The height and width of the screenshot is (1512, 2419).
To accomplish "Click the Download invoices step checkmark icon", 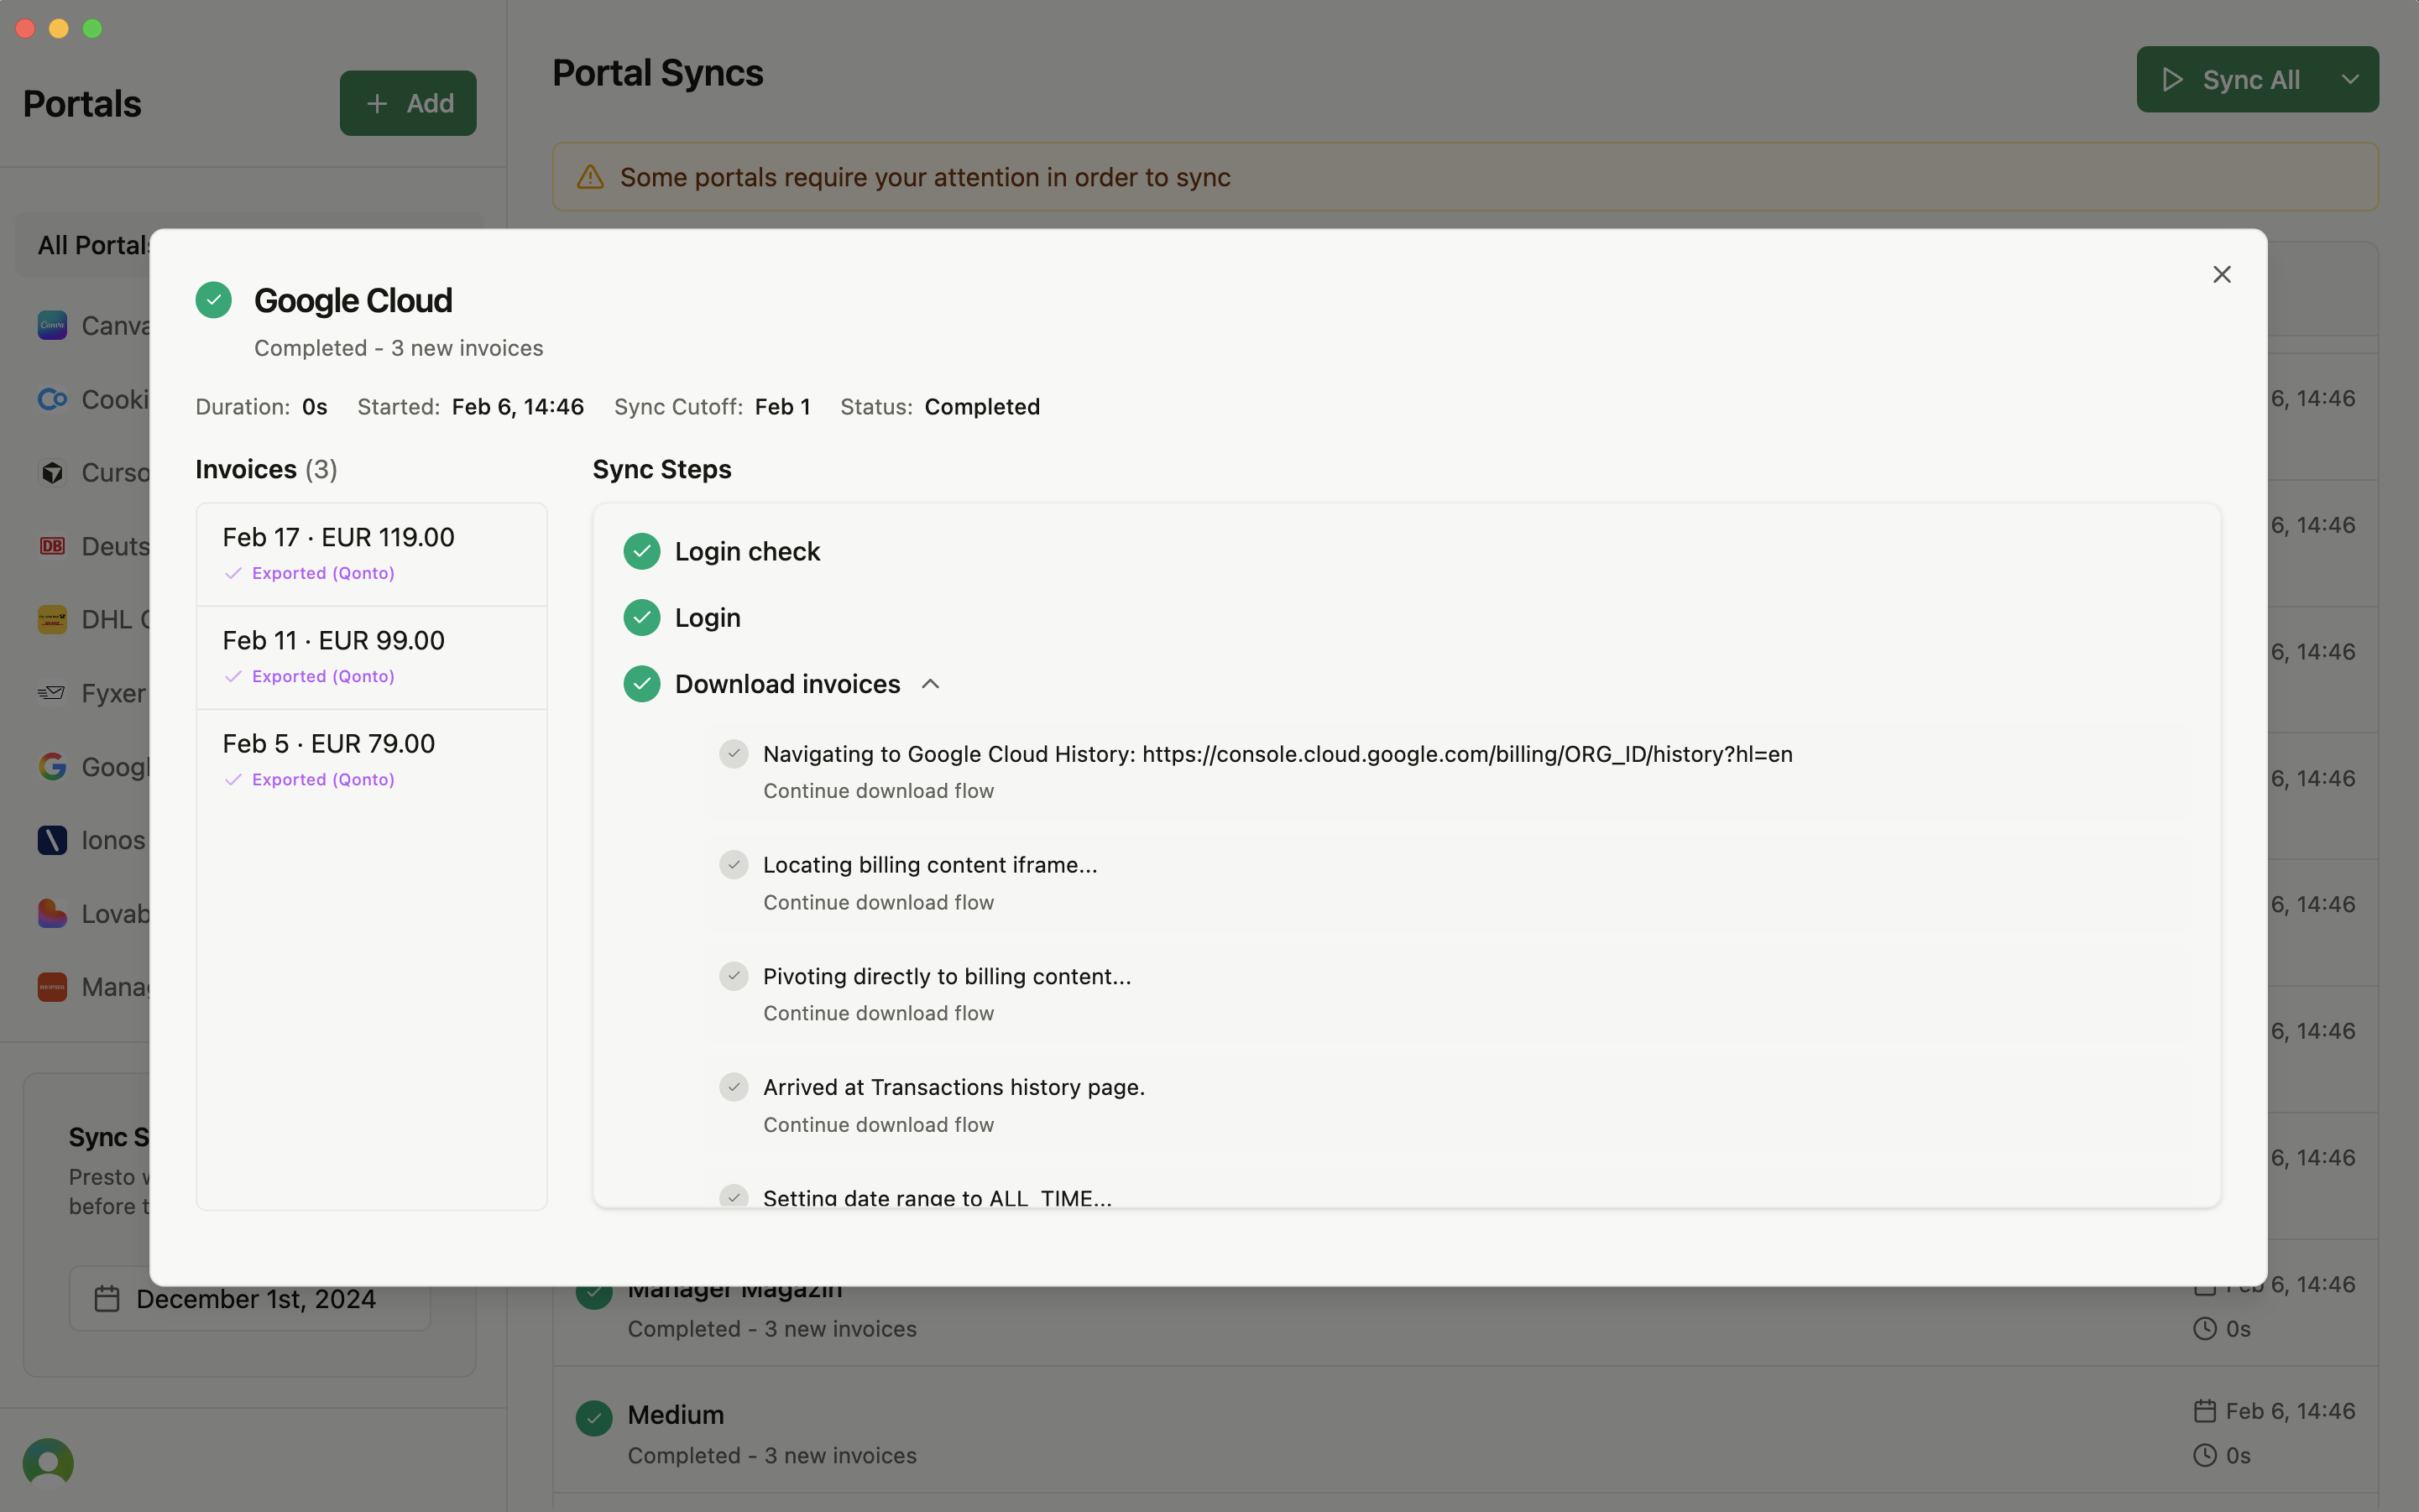I will [641, 684].
